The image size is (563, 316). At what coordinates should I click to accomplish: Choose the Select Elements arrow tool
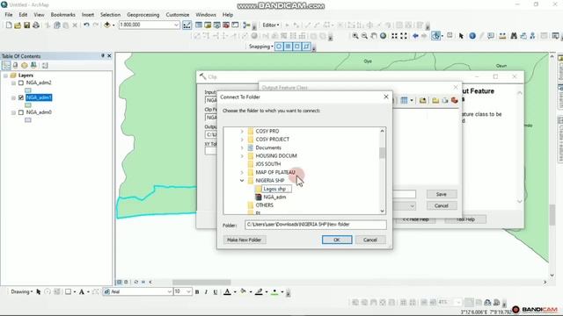[x=461, y=36]
